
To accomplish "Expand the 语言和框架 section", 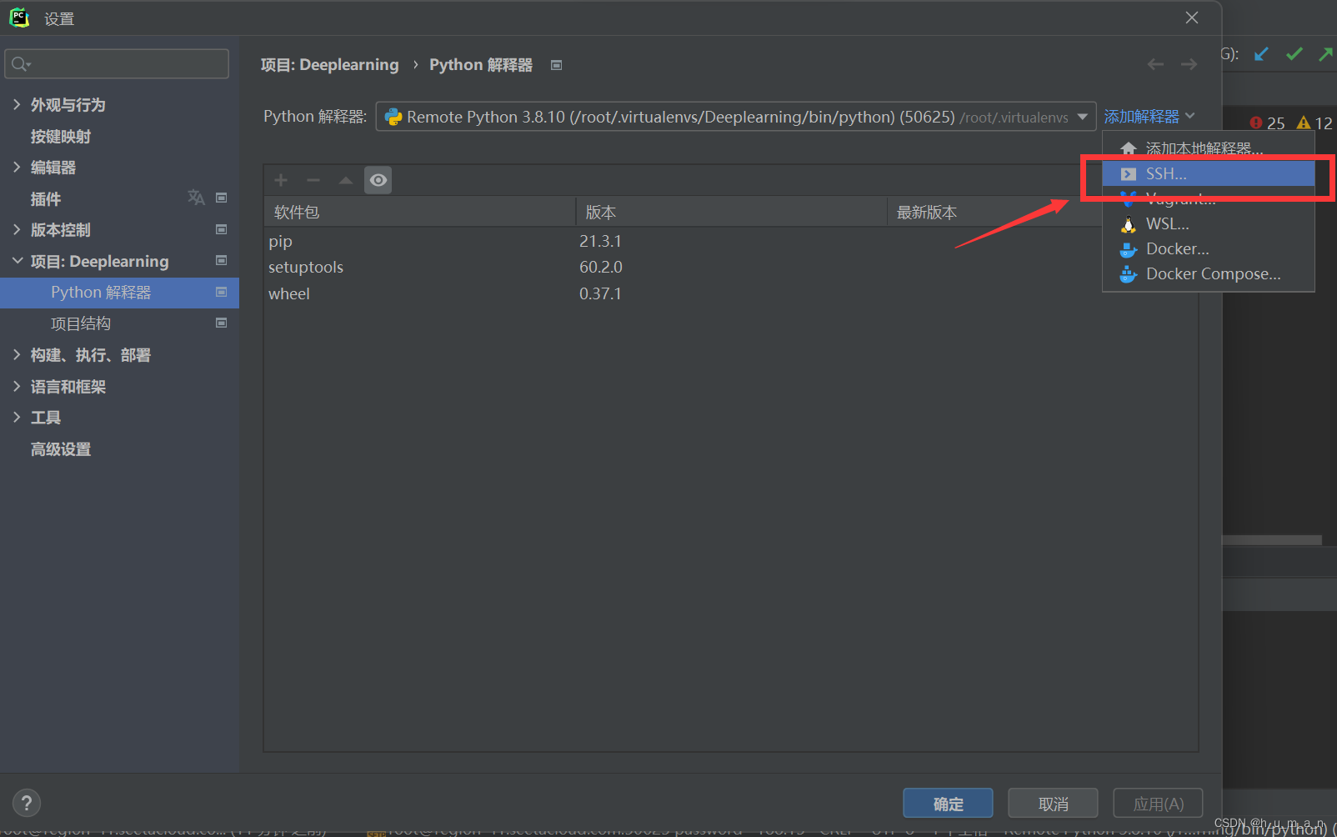I will point(17,386).
